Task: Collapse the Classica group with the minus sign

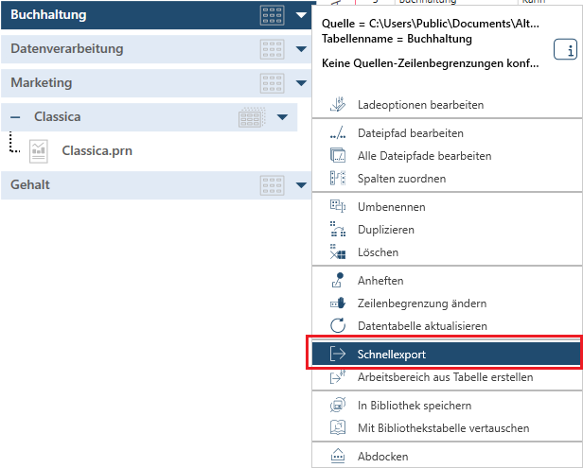Action: [x=15, y=117]
